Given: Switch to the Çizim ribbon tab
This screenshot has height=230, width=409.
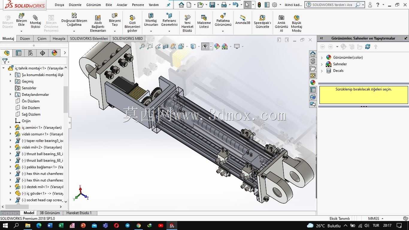Looking at the screenshot, I should (x=42, y=38).
